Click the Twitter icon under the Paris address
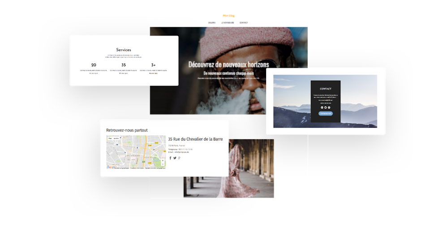The height and width of the screenshot is (228, 430). (175, 158)
